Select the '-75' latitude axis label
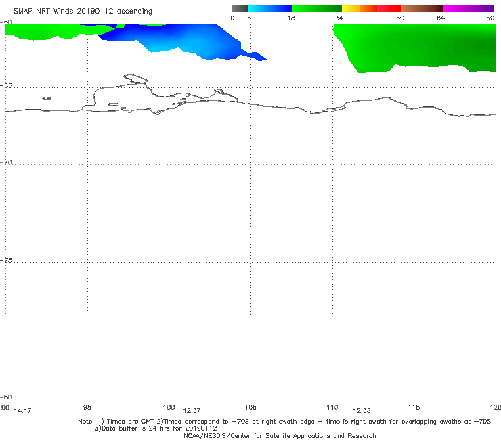Image resolution: width=501 pixels, height=440 pixels. click(6, 260)
